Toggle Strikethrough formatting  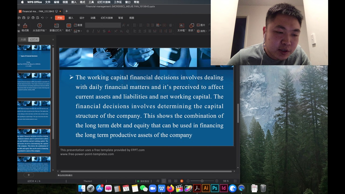pos(104,31)
